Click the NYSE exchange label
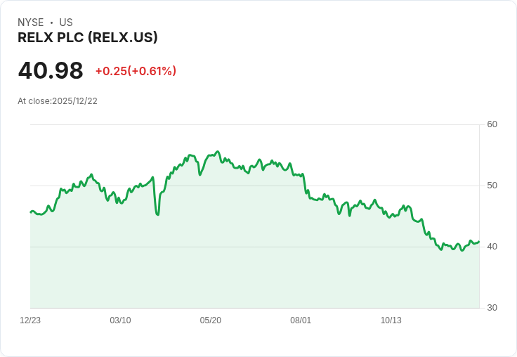Viewport: 517px width, 357px height. click(x=30, y=22)
